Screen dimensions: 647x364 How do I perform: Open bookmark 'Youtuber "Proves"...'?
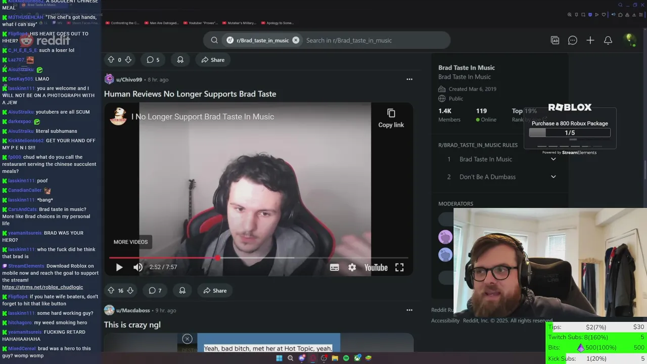201,23
